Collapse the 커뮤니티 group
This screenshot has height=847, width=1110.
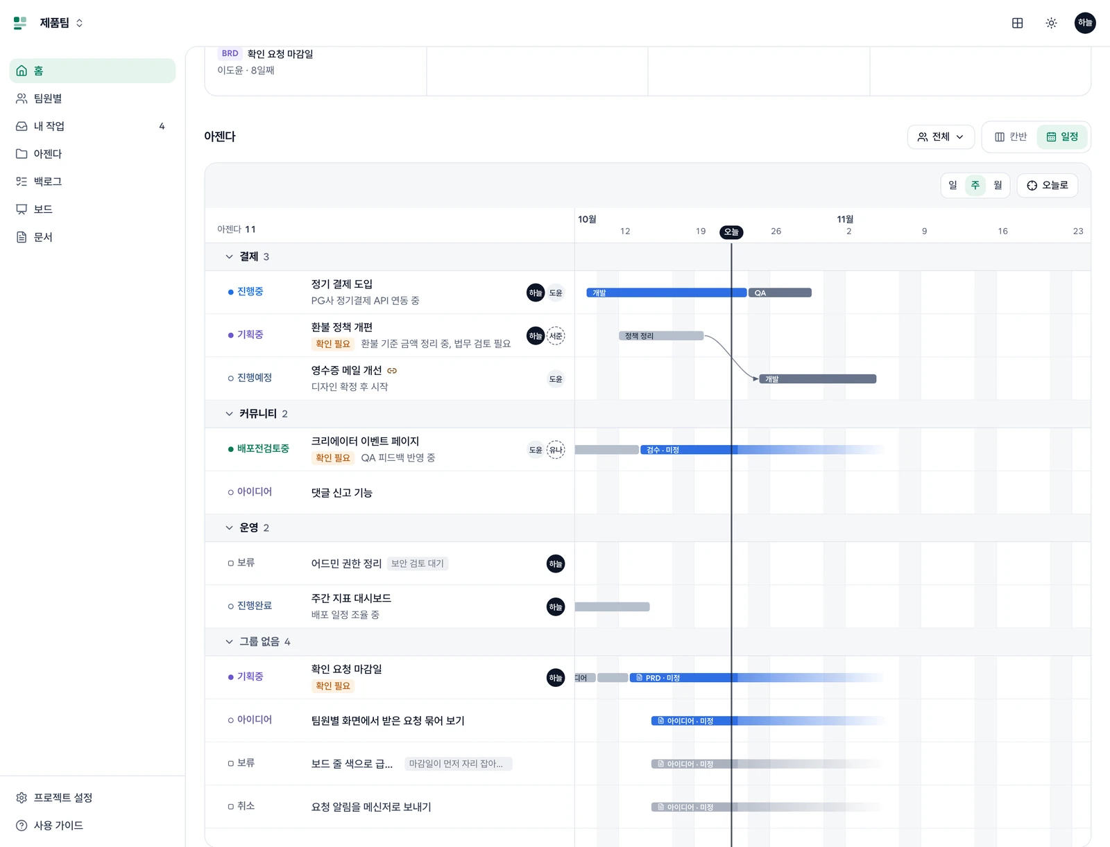(x=230, y=414)
